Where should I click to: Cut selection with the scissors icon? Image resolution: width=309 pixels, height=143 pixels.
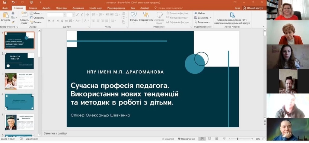[x=13, y=13]
